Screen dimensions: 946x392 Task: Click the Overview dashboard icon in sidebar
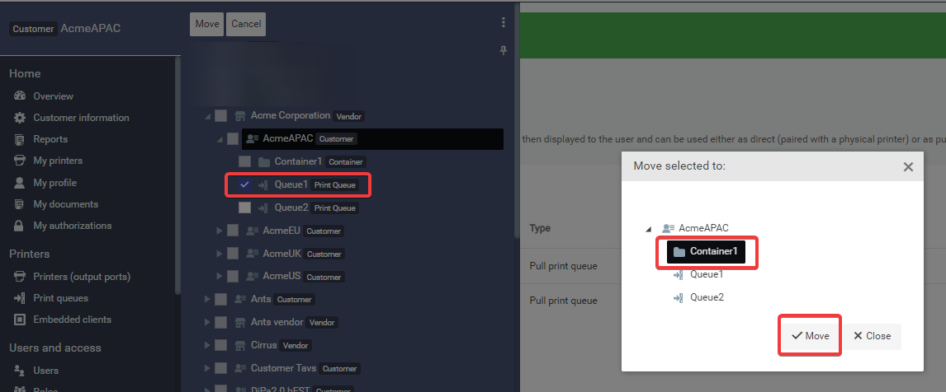pos(20,96)
